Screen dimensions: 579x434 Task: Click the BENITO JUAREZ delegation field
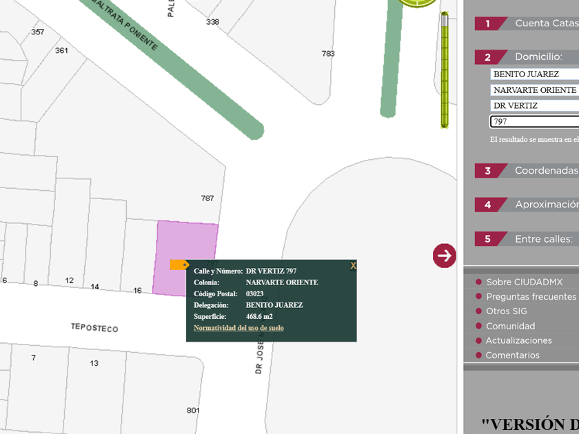534,74
